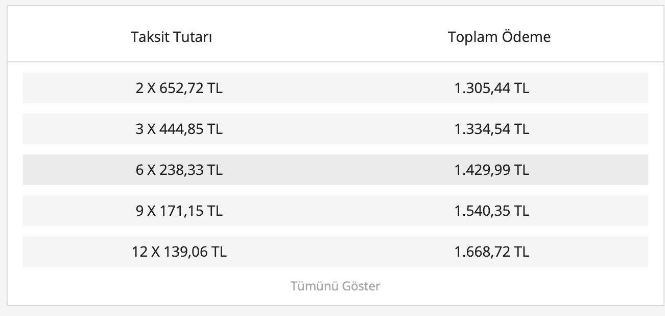Viewport: 665px width, 316px height.
Task: Click the "Taksit Tutarı" column header
Action: click(172, 37)
